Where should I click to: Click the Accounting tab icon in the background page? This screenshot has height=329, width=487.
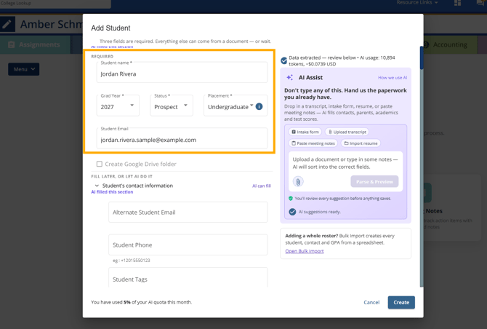click(x=426, y=45)
